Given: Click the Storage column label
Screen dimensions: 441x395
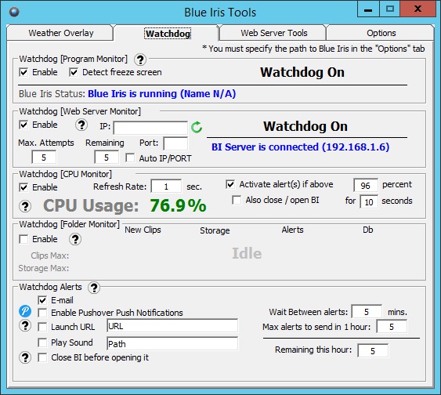Looking at the screenshot, I should coord(215,230).
